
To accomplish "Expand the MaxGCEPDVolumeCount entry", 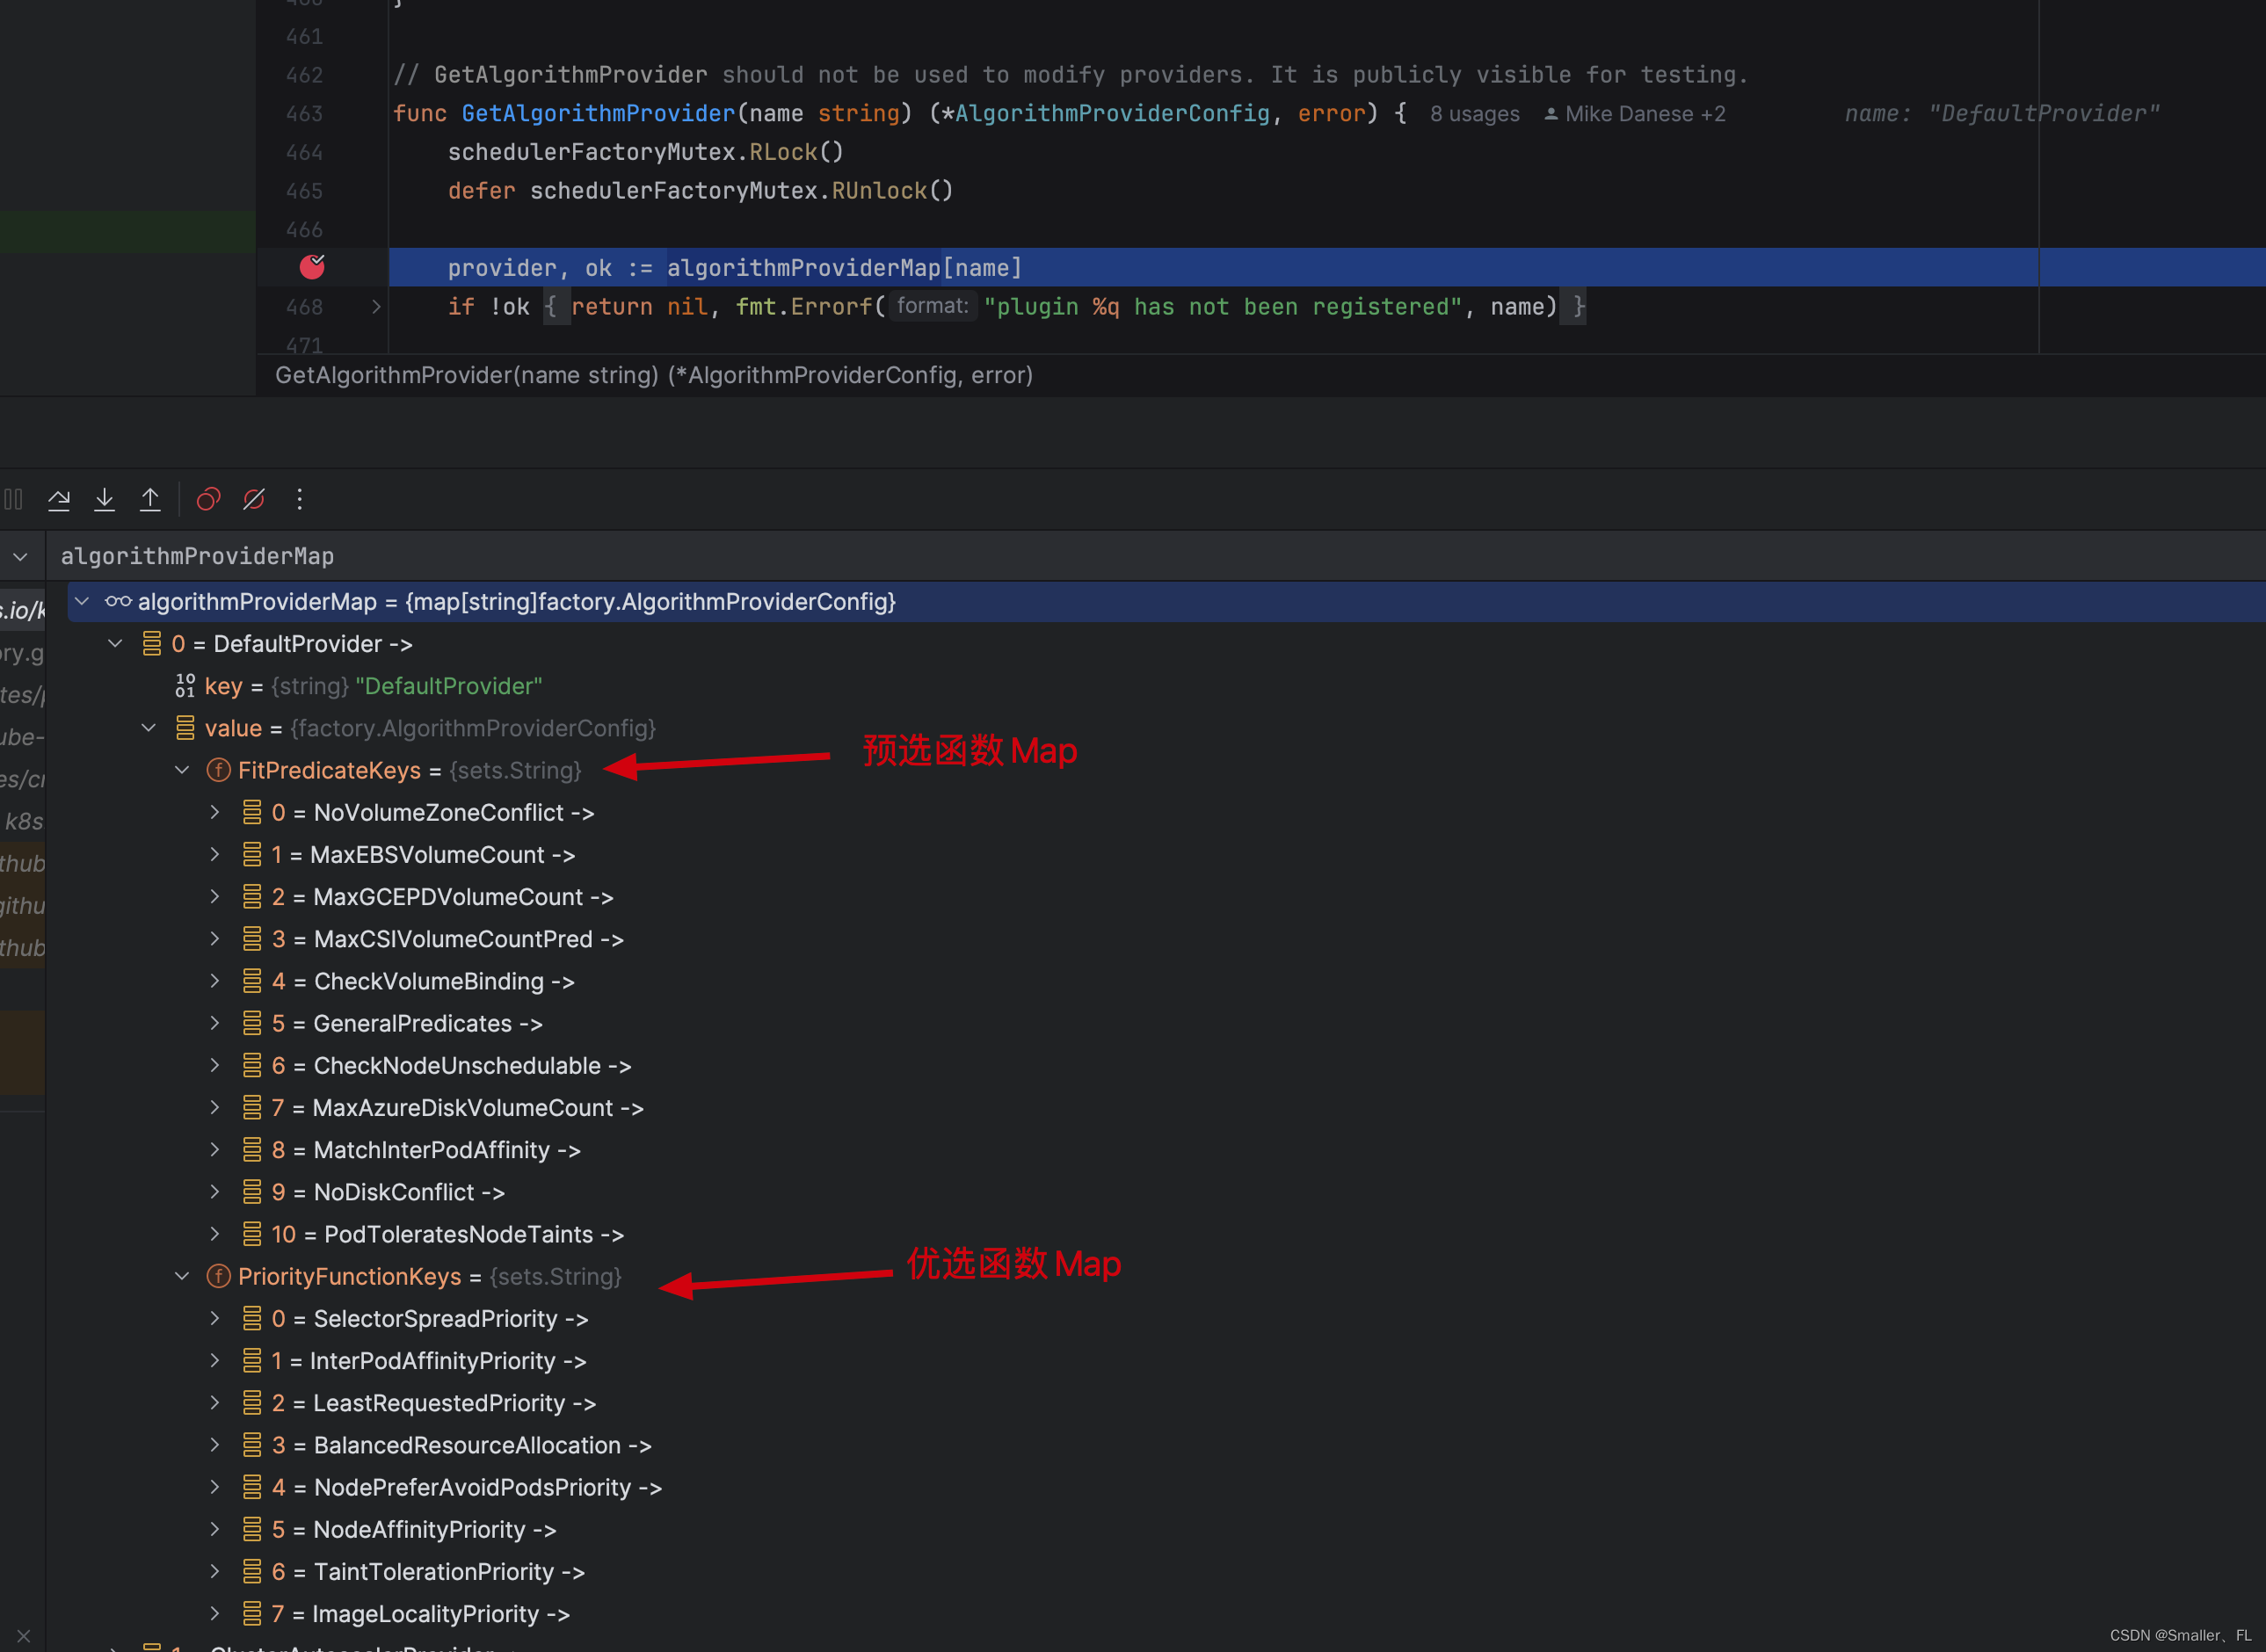I will (x=215, y=896).
